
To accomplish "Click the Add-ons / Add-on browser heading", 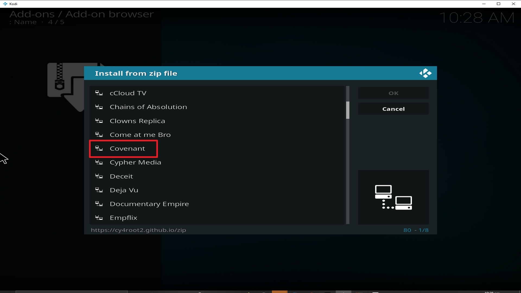I will [82, 14].
